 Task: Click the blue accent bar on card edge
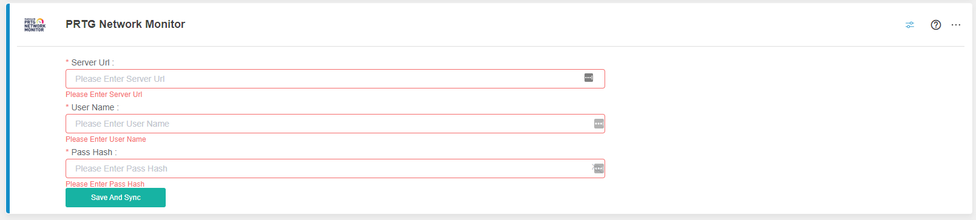tap(8, 108)
